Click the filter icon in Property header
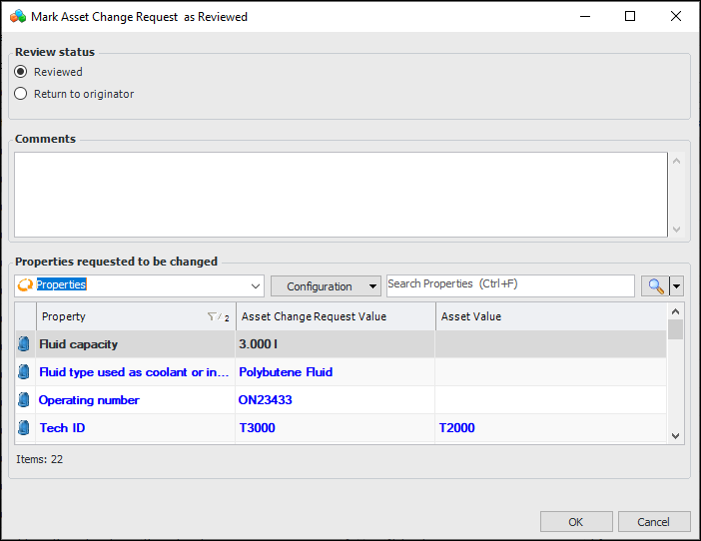701x541 pixels. [213, 317]
